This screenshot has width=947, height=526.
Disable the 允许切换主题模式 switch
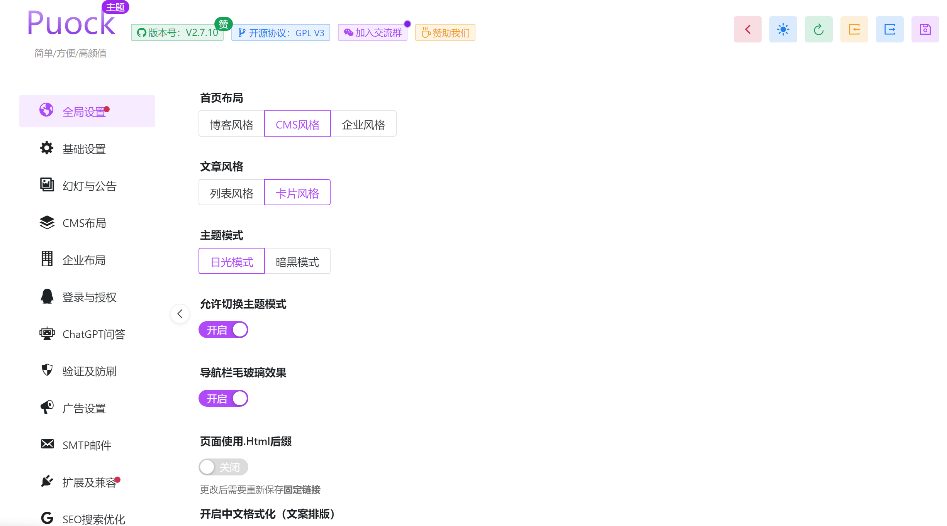tap(224, 330)
